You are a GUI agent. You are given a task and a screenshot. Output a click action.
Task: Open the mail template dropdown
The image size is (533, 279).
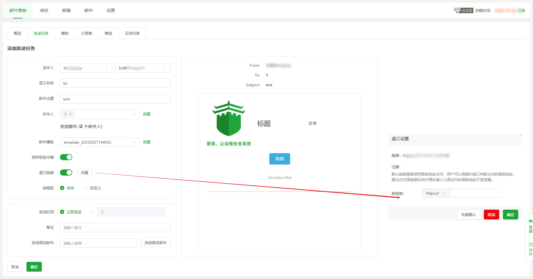[x=100, y=142]
